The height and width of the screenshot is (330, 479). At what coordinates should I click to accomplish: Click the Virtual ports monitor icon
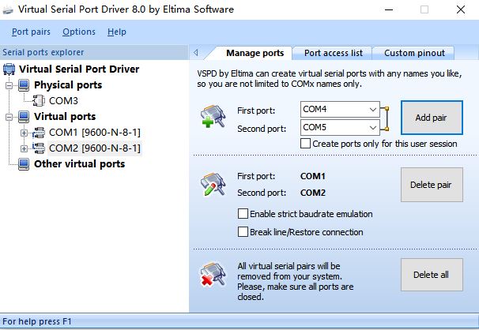tap(25, 117)
